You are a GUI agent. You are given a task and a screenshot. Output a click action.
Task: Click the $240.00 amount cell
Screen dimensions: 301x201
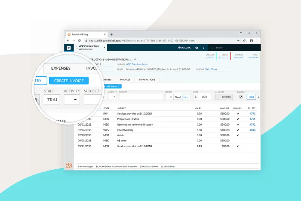225,125
